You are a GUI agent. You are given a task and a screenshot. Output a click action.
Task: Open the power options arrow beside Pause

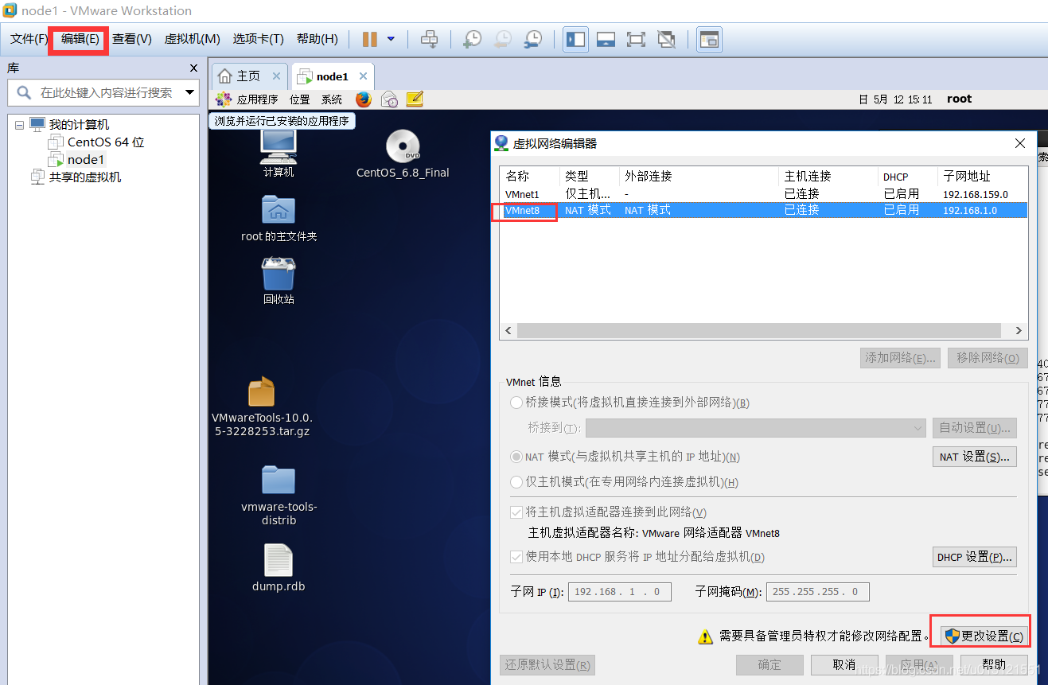tap(391, 39)
